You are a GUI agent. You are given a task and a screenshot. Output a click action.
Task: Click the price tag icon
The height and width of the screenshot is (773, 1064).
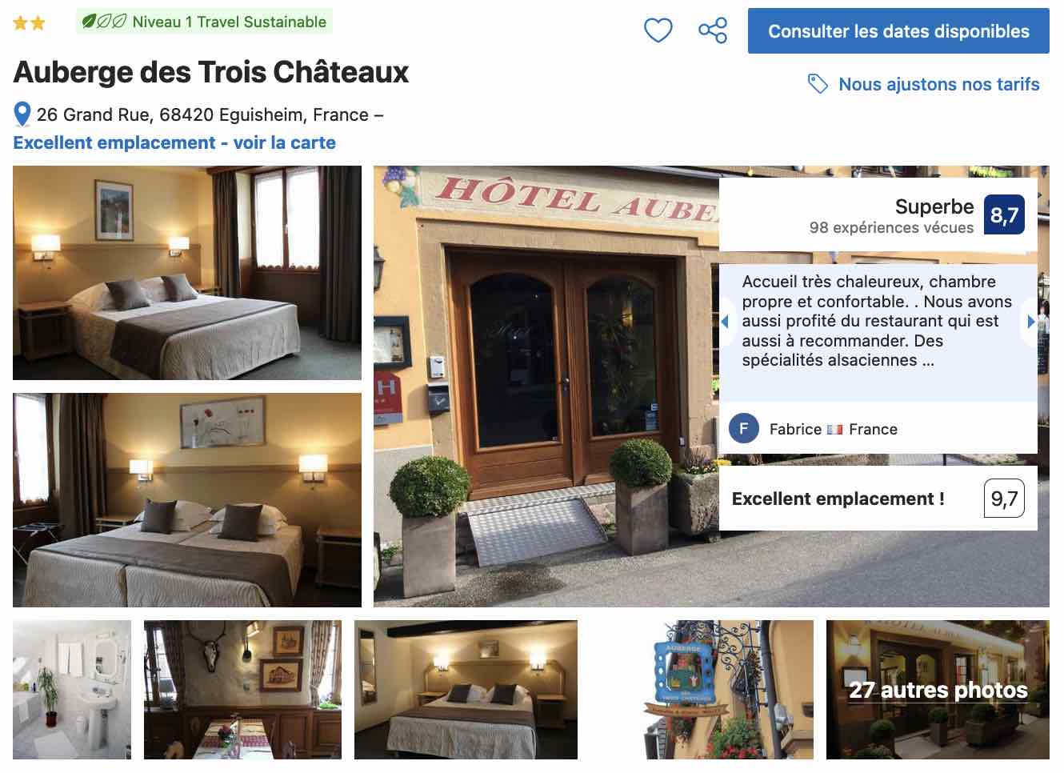(x=818, y=84)
